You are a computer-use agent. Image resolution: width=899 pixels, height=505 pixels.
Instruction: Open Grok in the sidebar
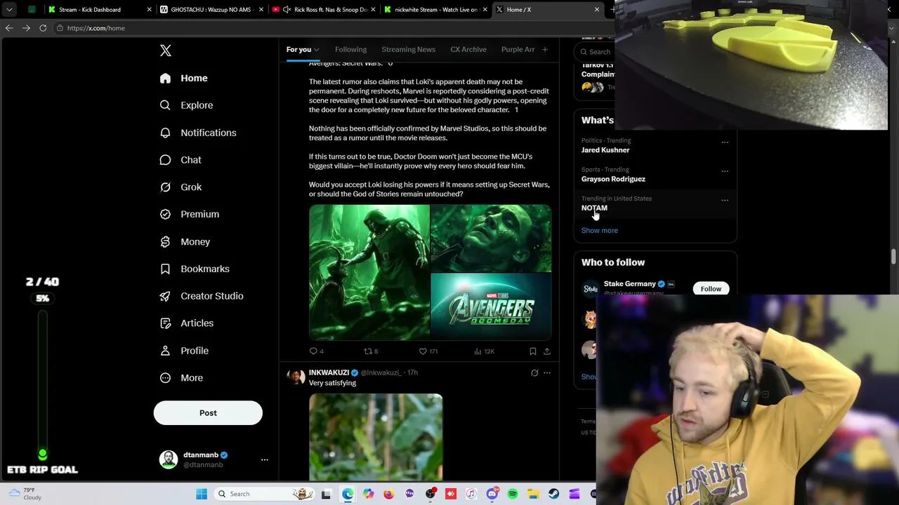coord(181,187)
